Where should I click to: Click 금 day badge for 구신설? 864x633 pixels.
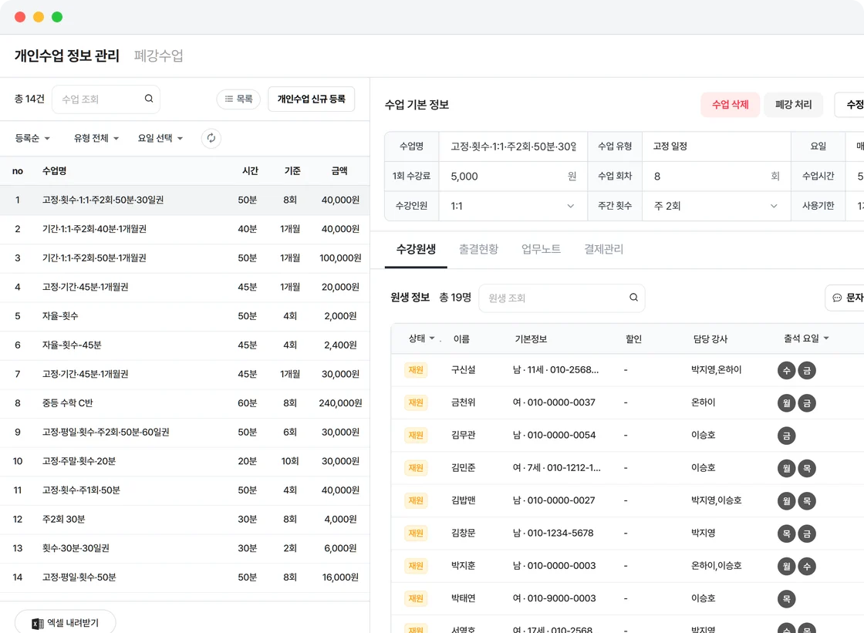pyautogui.click(x=807, y=370)
